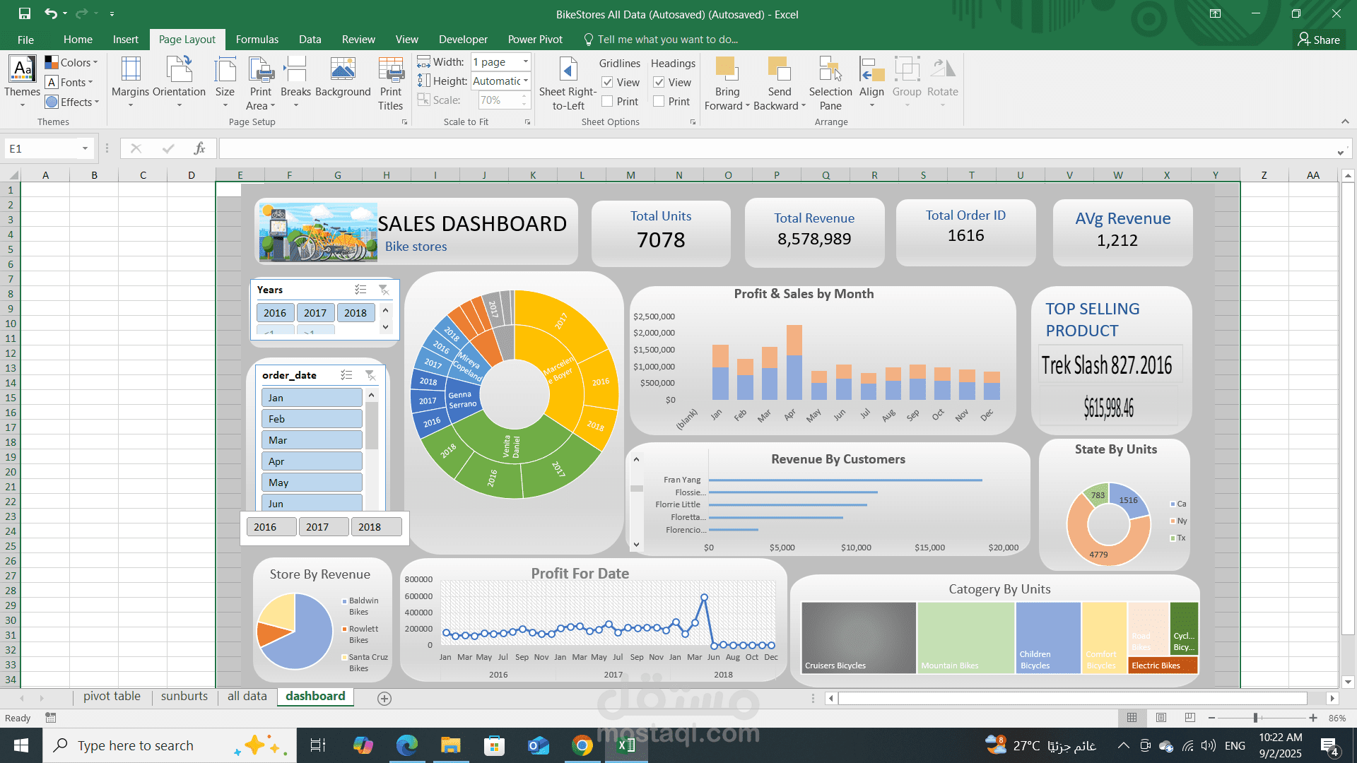Viewport: 1357px width, 763px height.
Task: Switch to the Home ribbon tab
Action: click(x=78, y=40)
